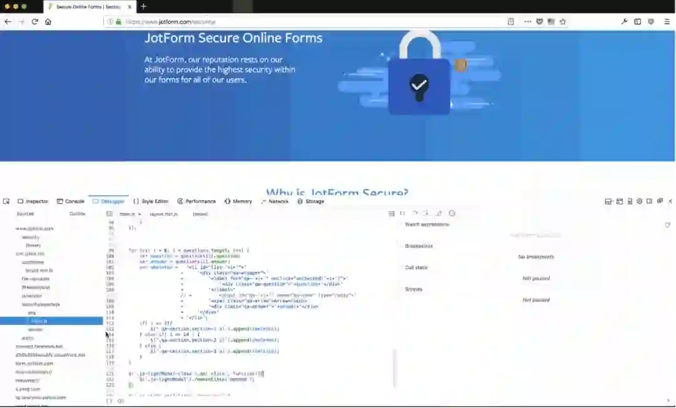Viewport: 676px width, 408px height.
Task: Click the 'No breakpoints' text
Action: point(536,257)
